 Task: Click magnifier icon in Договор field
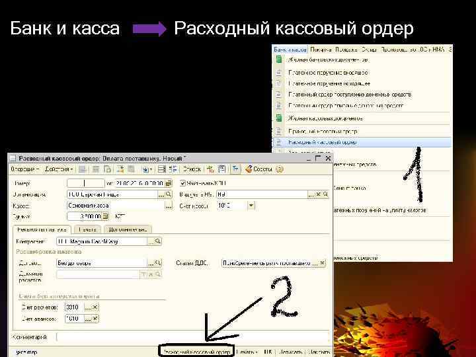coord(157,263)
